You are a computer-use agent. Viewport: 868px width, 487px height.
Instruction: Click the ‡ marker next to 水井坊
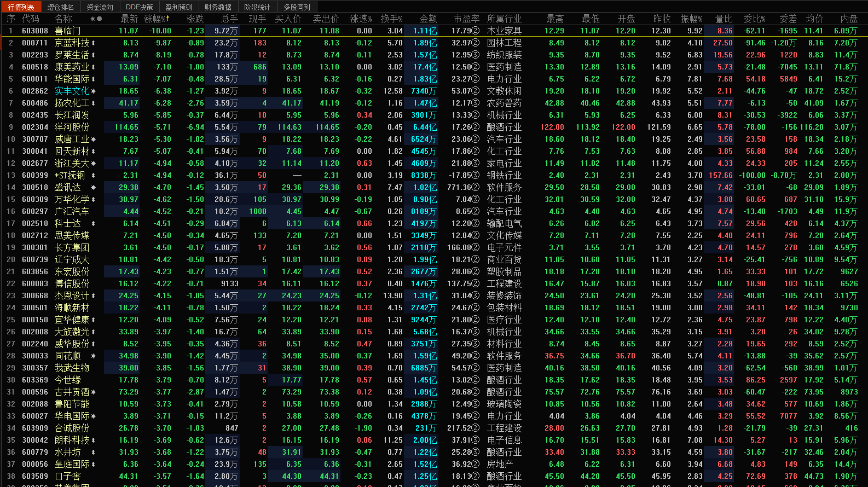(x=94, y=452)
